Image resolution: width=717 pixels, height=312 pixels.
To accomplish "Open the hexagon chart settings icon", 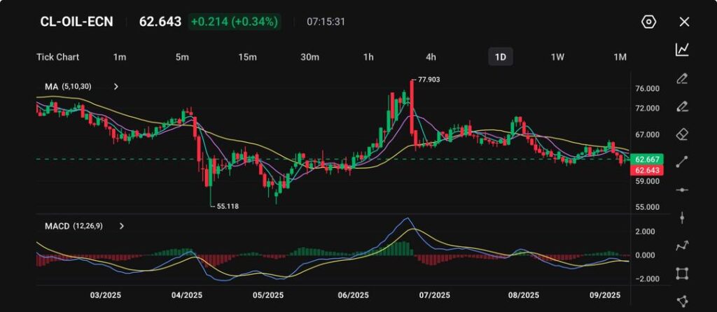I will coord(648,22).
